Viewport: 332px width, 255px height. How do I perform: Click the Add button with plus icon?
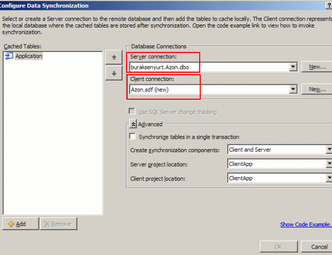click(20, 224)
